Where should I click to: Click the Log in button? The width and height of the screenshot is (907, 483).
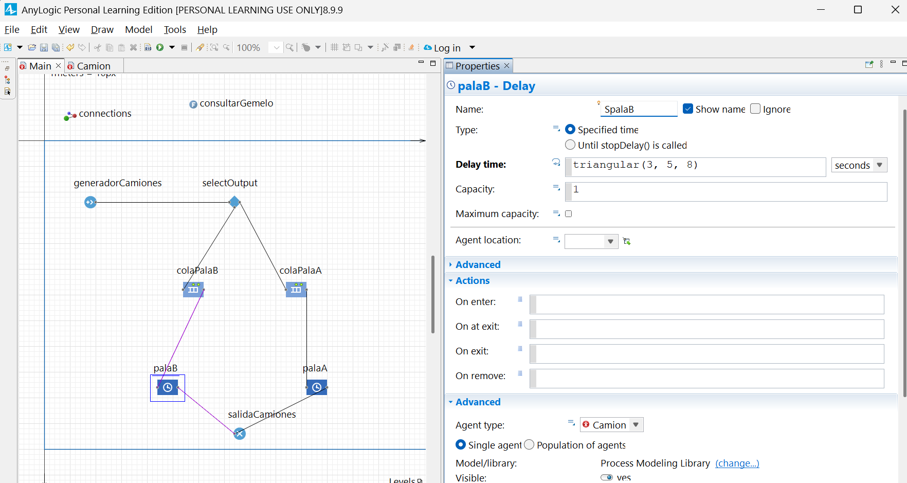tap(447, 48)
